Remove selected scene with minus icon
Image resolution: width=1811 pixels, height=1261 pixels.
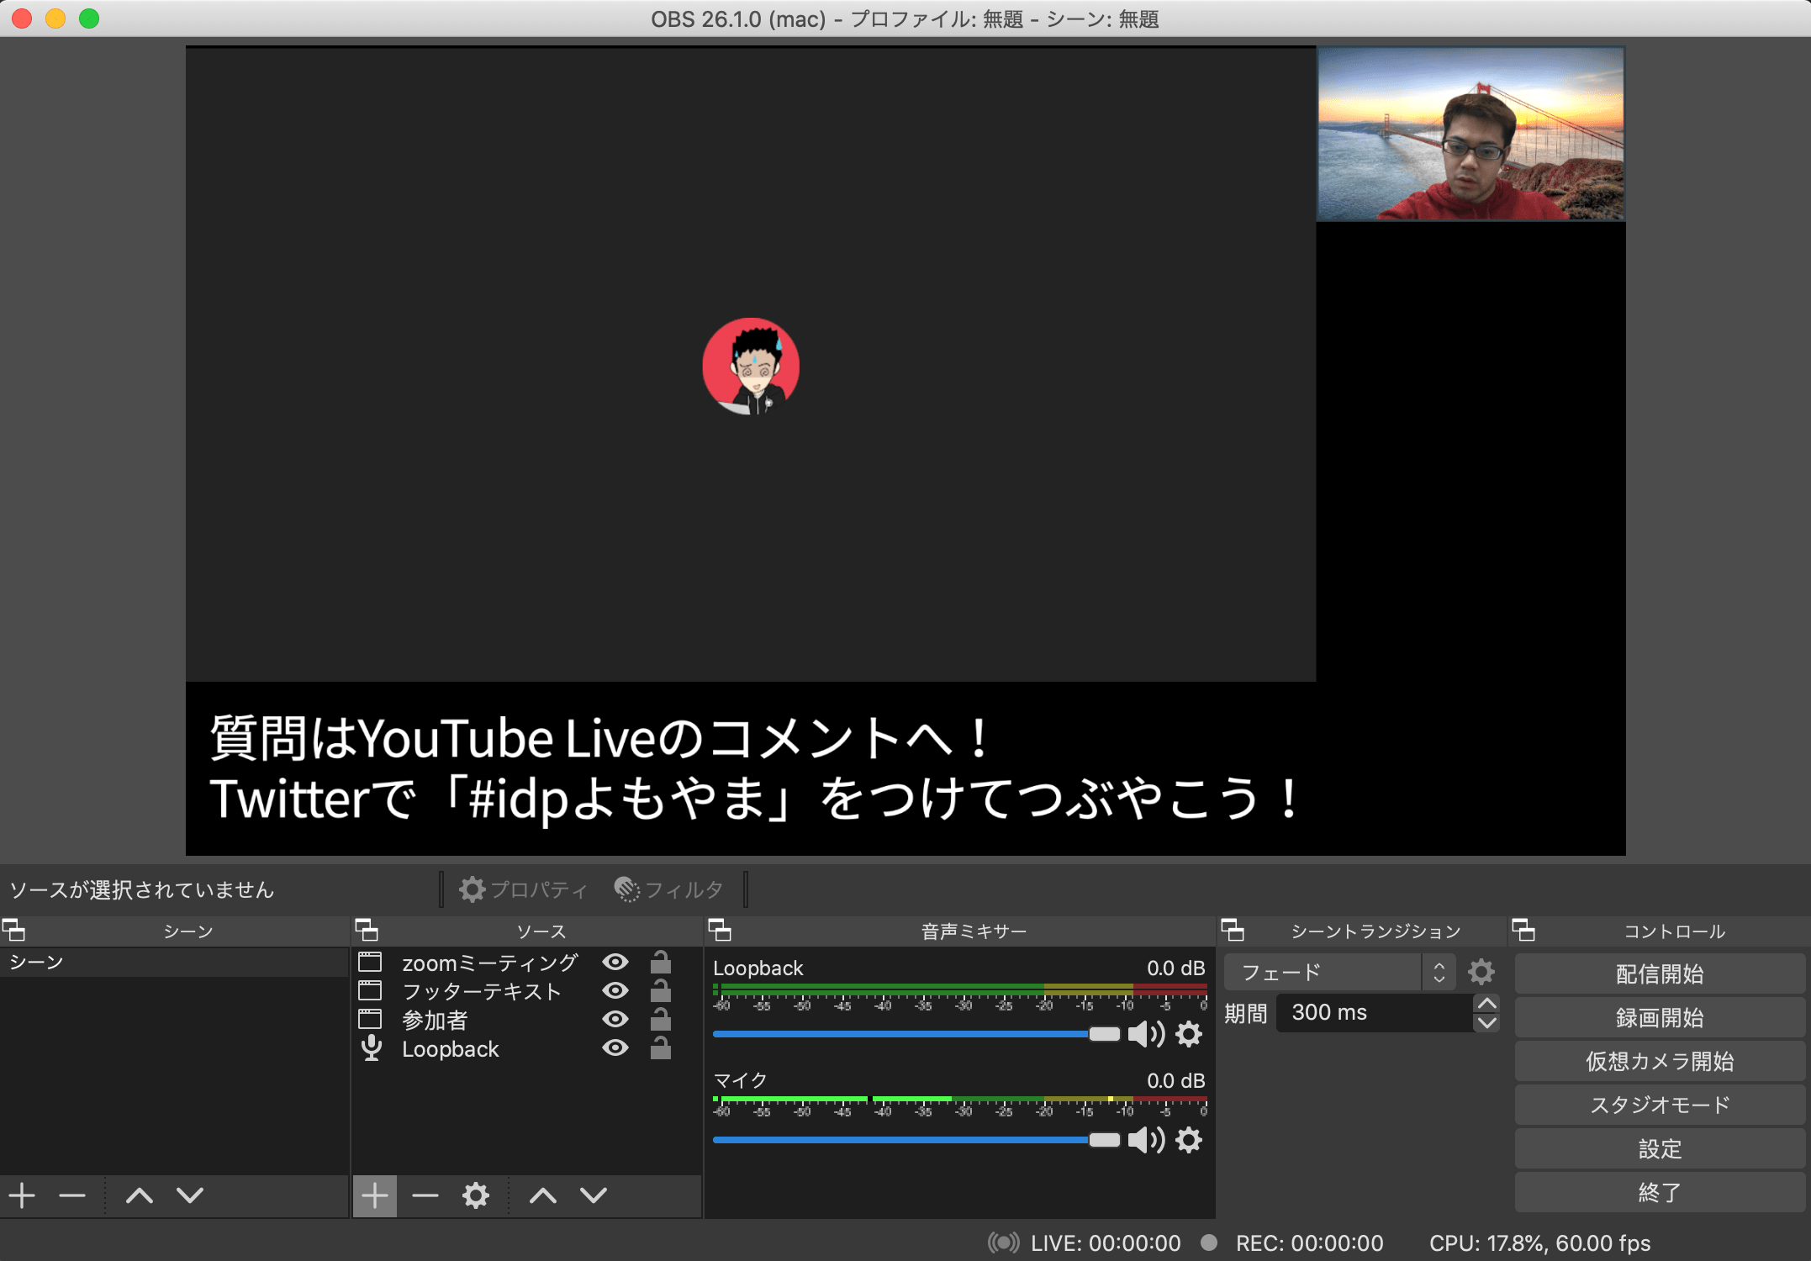pos(72,1195)
